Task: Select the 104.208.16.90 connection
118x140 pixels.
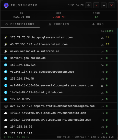Action: click(x=58, y=127)
